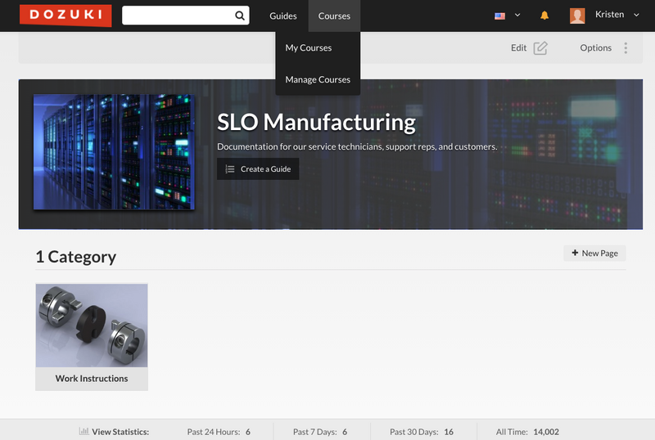Click Kristen's profile avatar
This screenshot has width=655, height=440.
(x=577, y=16)
